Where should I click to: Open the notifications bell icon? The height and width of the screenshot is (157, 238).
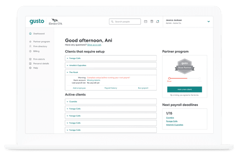click(158, 22)
